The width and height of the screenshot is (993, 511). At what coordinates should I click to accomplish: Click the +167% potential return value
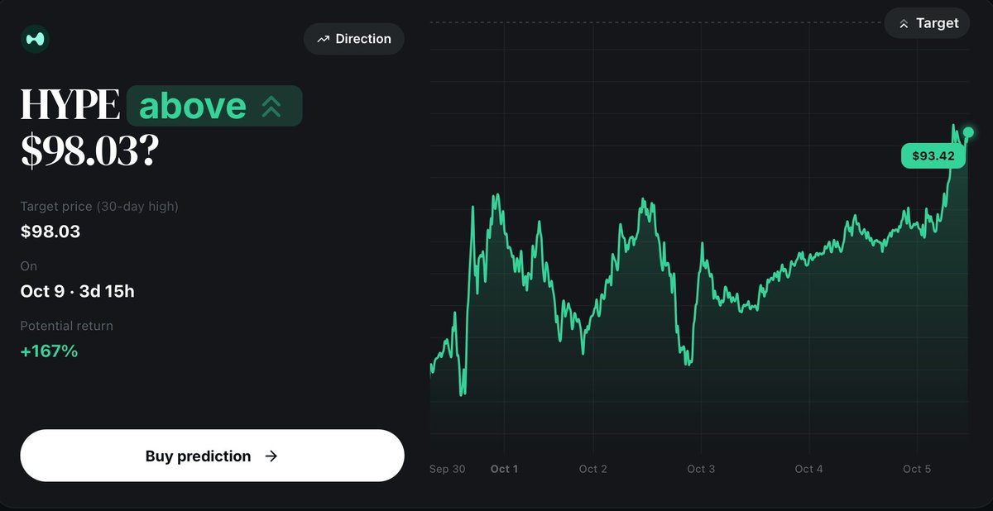[x=49, y=351]
